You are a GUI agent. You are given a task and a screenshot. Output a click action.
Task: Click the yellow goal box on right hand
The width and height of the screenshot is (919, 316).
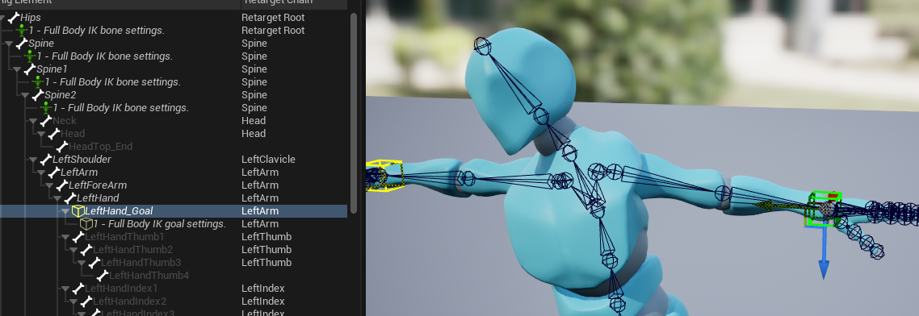384,176
